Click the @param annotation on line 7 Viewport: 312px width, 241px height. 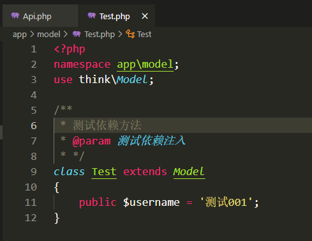tap(91, 141)
